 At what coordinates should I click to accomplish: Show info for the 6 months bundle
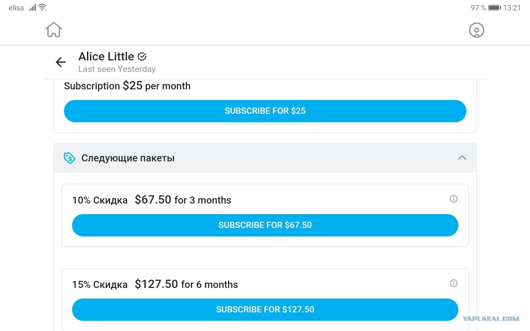coord(454,283)
